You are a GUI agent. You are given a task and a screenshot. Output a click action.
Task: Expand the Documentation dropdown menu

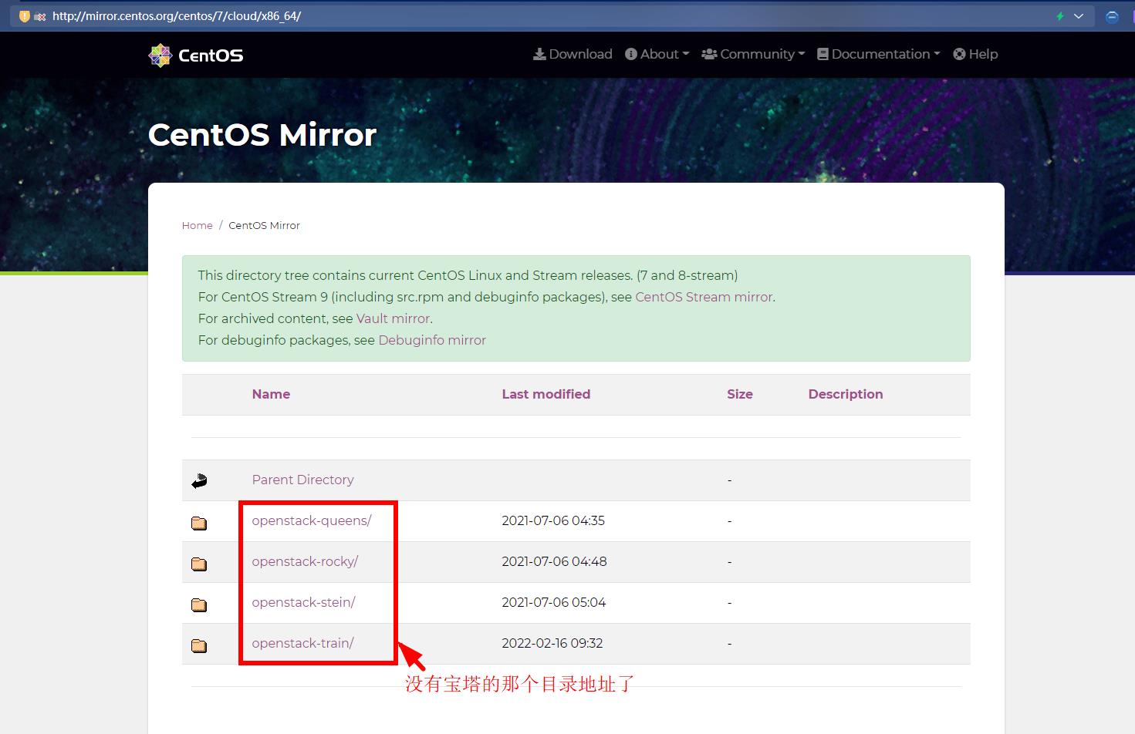(x=879, y=54)
